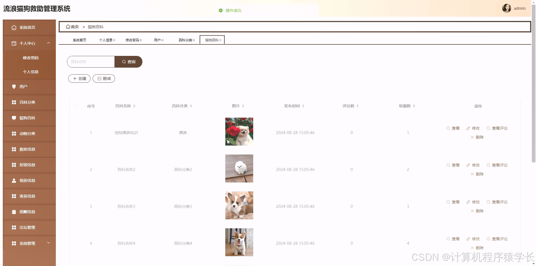Click the page vertical scrollbar
536x266 pixels.
(x=533, y=84)
